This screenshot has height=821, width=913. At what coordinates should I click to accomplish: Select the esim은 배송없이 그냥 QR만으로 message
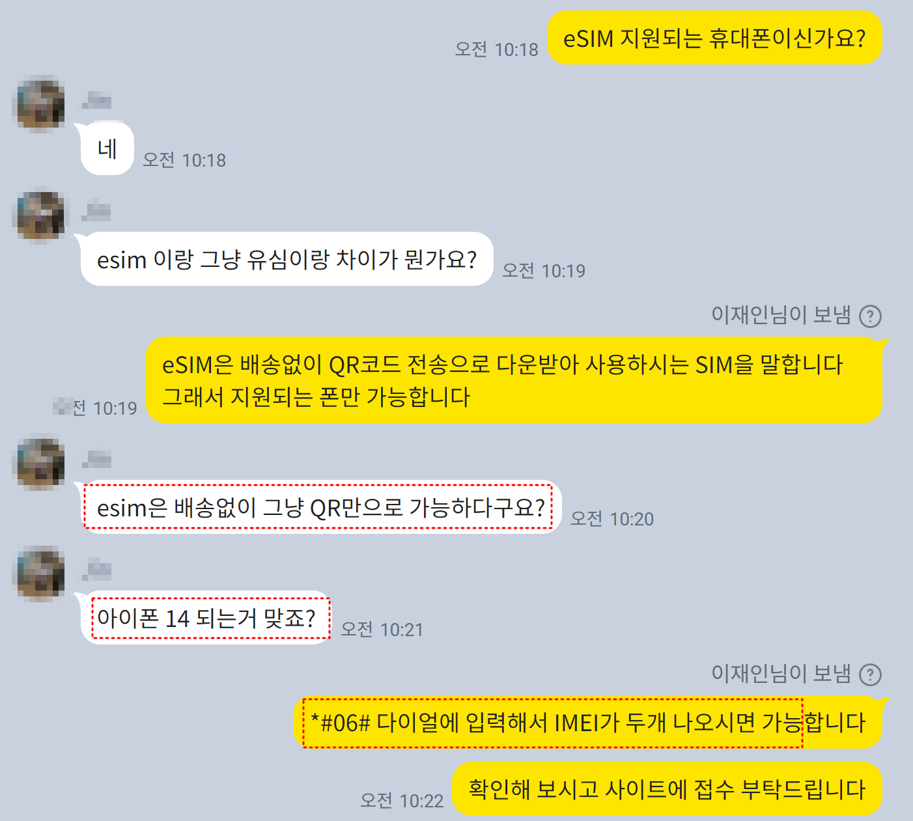coord(320,507)
